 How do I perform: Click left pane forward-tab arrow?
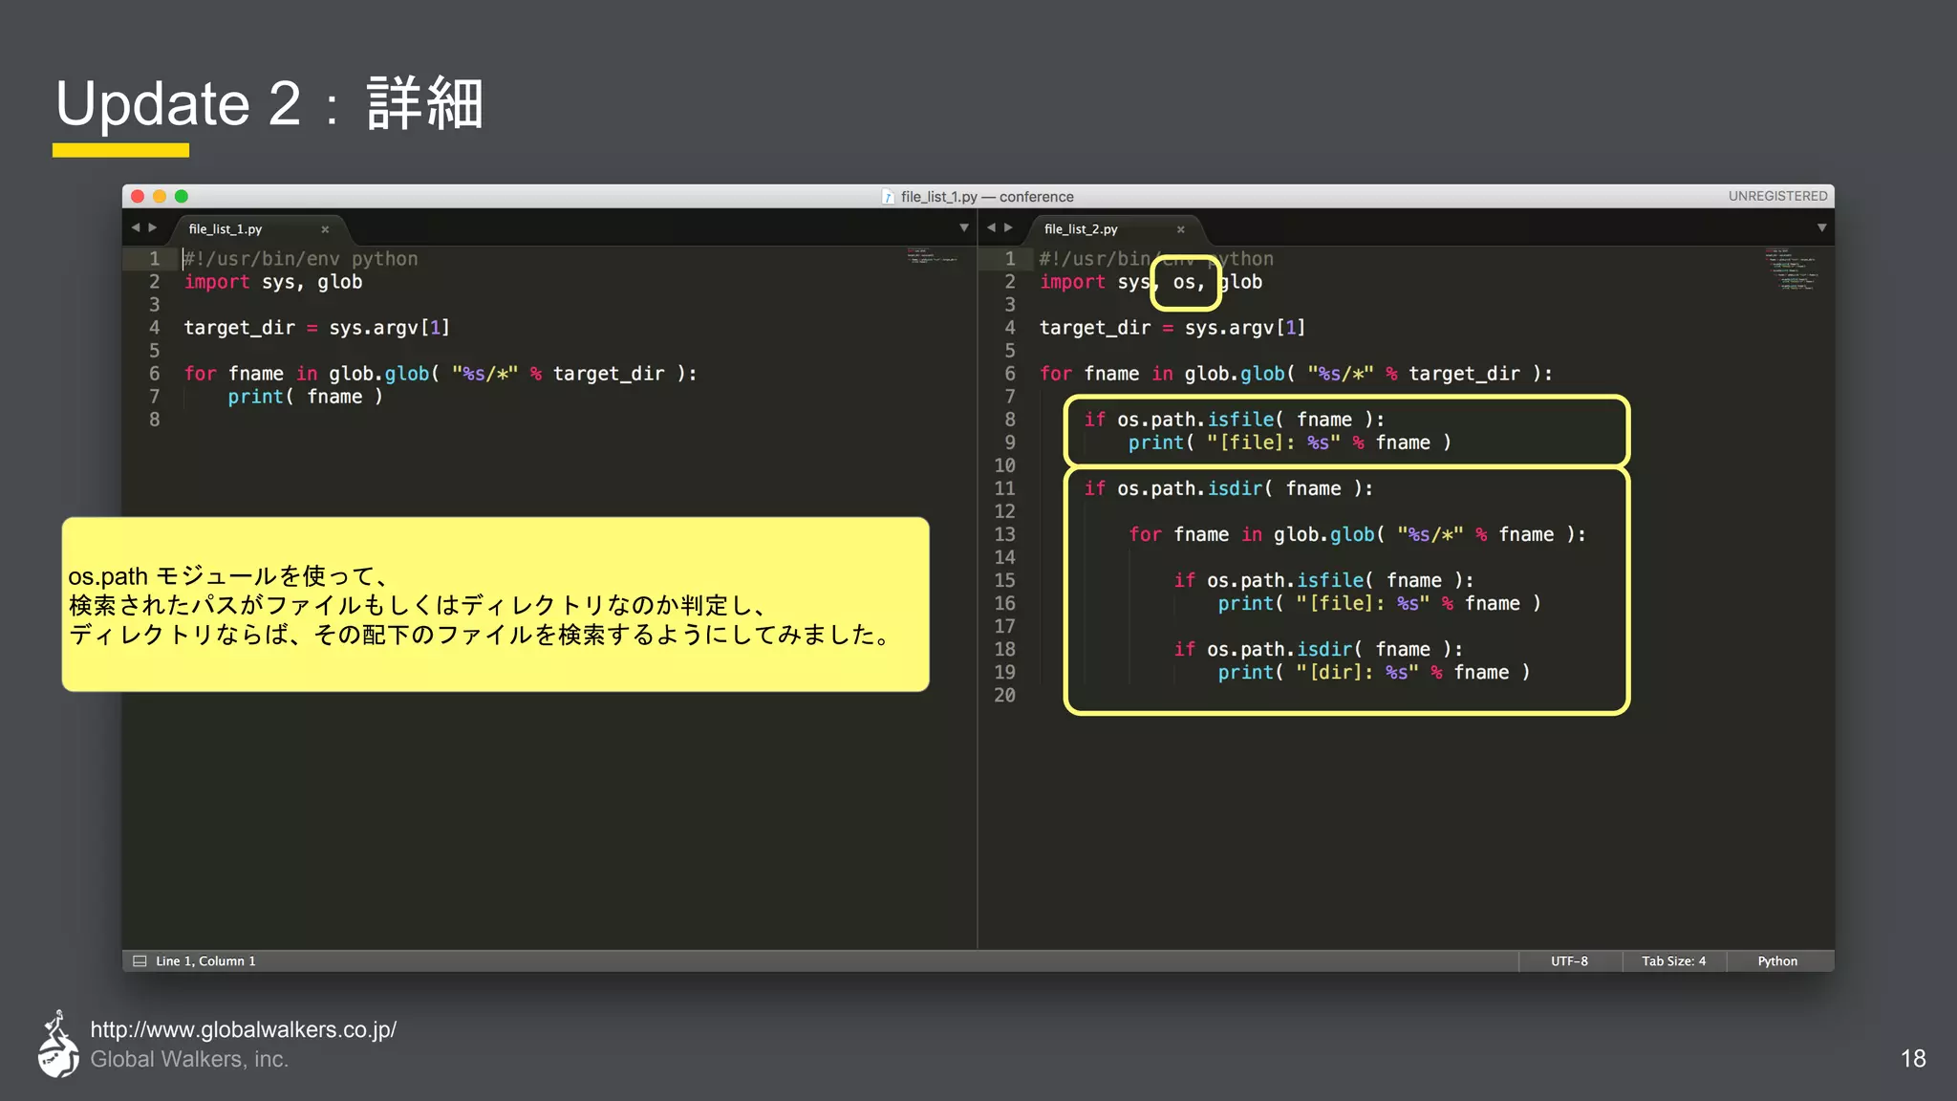click(x=152, y=227)
